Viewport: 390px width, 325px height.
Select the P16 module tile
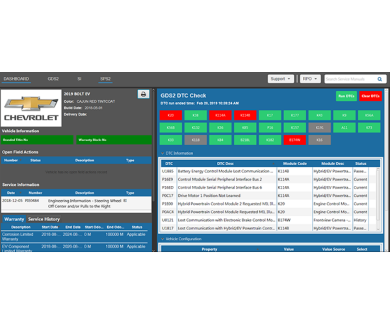coord(270,127)
